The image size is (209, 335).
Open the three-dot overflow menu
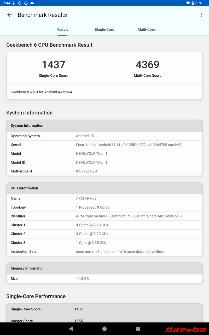click(201, 15)
